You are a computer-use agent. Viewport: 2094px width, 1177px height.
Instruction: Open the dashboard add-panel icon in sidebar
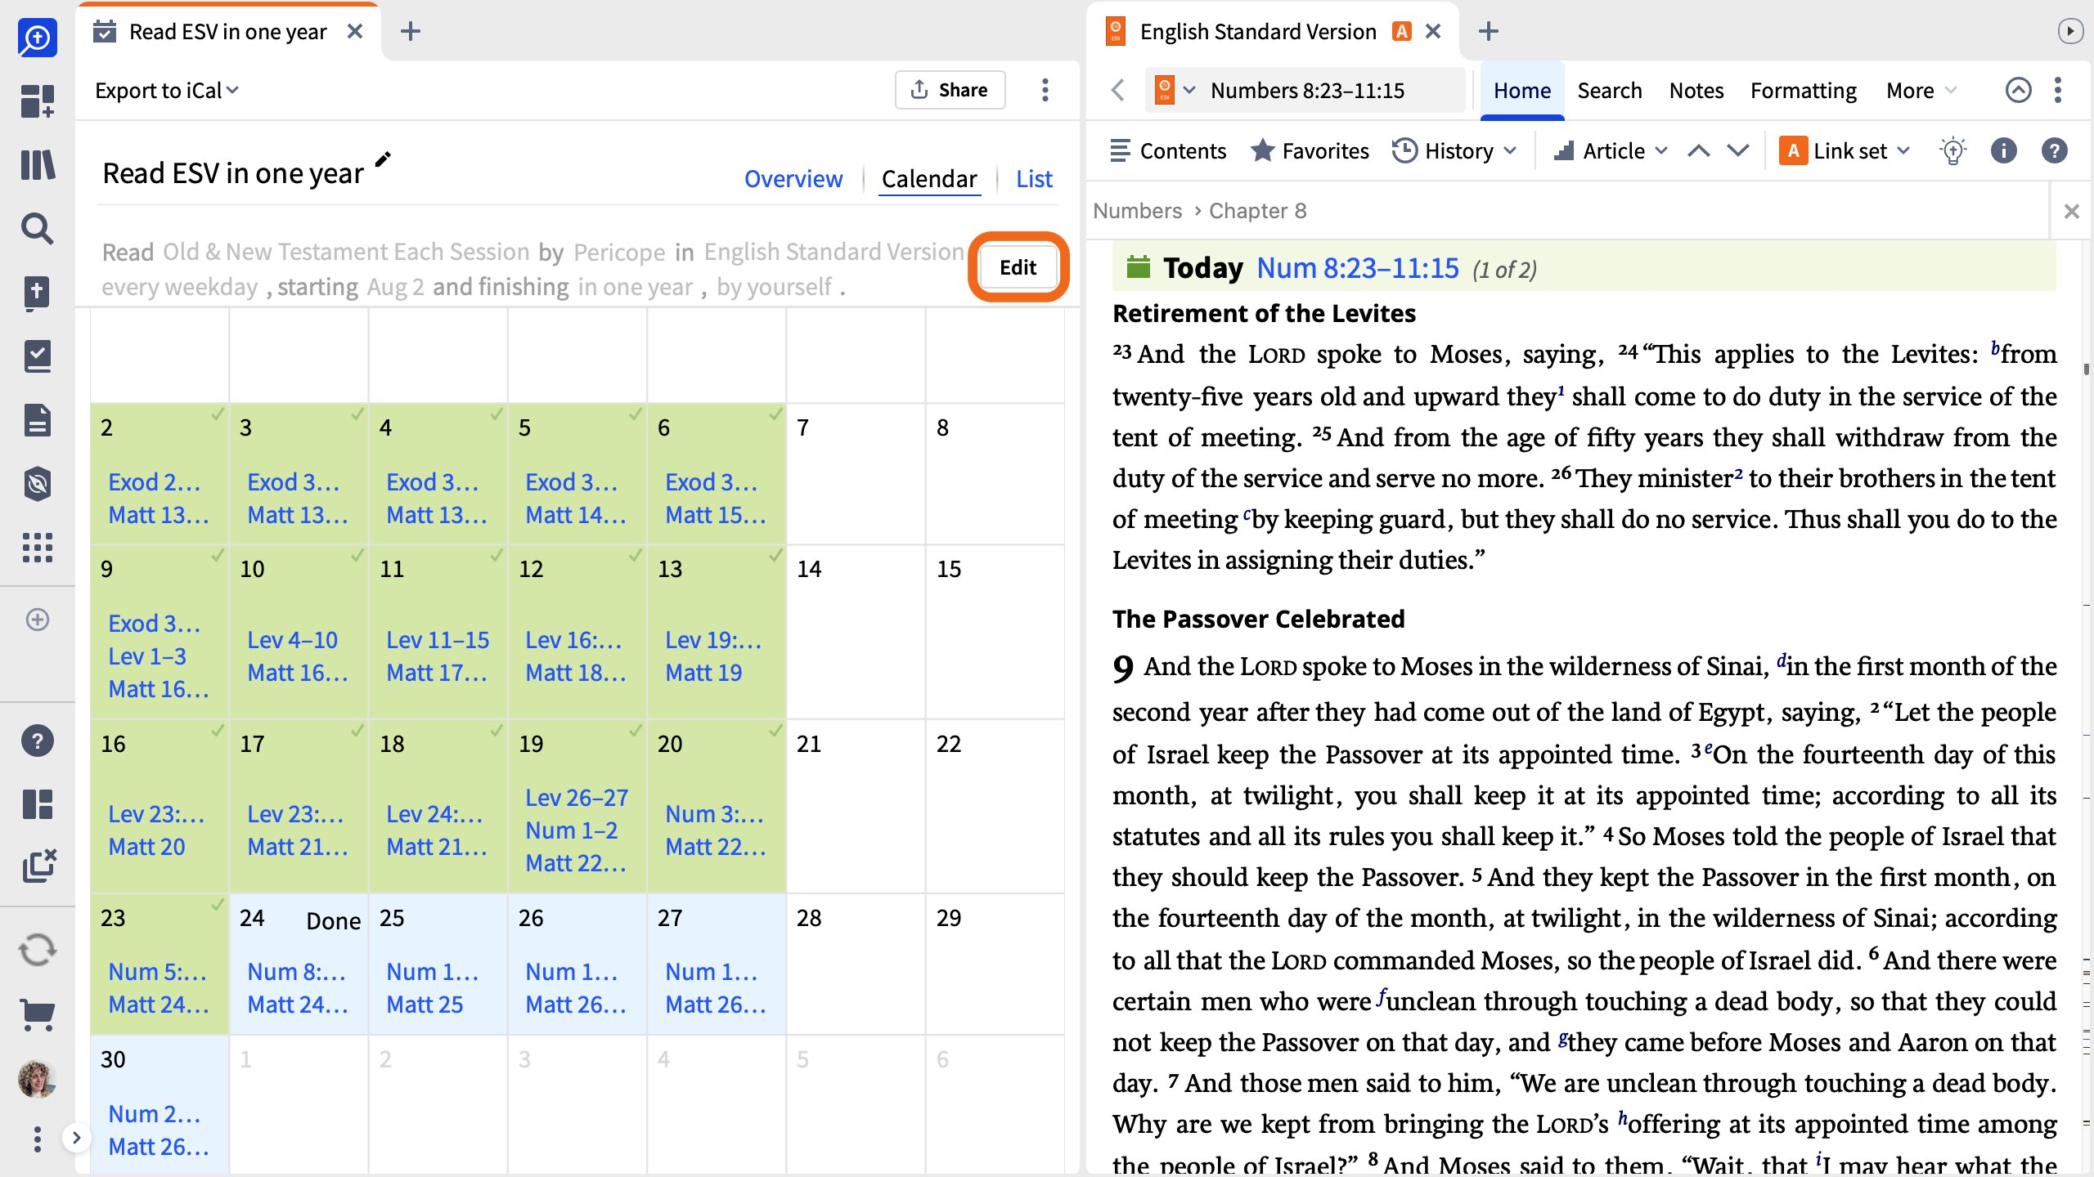38,101
